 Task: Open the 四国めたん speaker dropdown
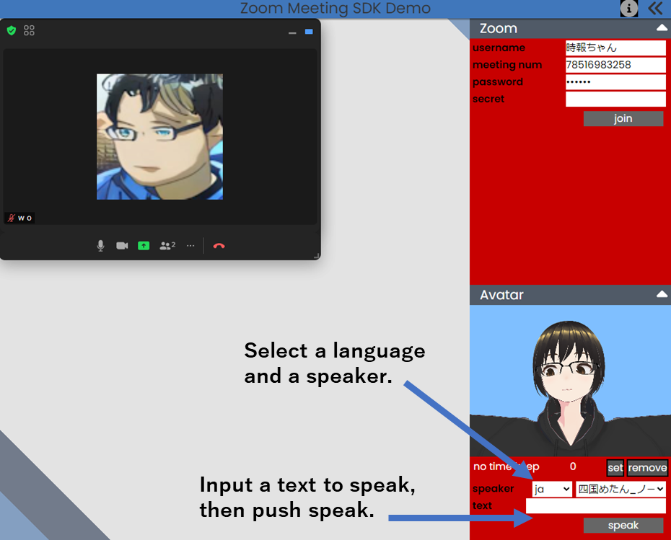click(621, 489)
